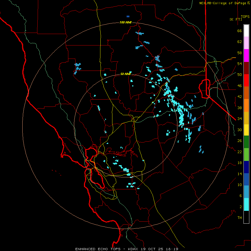Click the cyan 10 K FT swatch

(246, 204)
